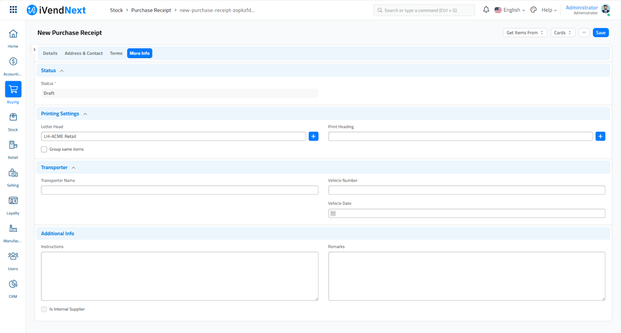The height and width of the screenshot is (333, 621).
Task: Navigate to Purchase Receipt breadcrumb link
Action: click(x=151, y=10)
